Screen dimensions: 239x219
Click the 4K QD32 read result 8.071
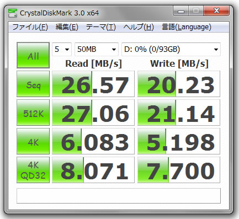coord(93,170)
